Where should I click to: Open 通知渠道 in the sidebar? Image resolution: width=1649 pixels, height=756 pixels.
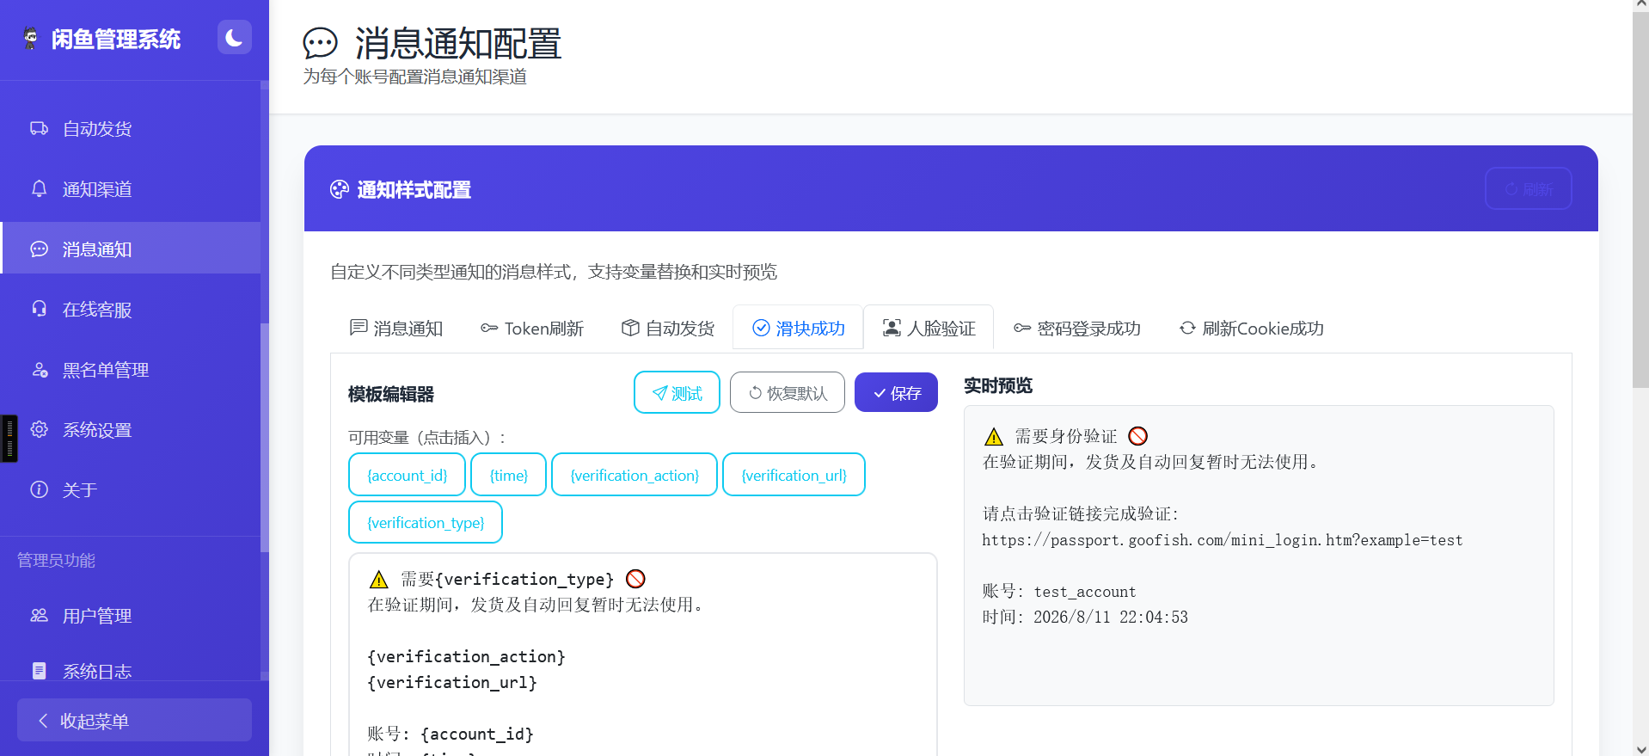(131, 188)
